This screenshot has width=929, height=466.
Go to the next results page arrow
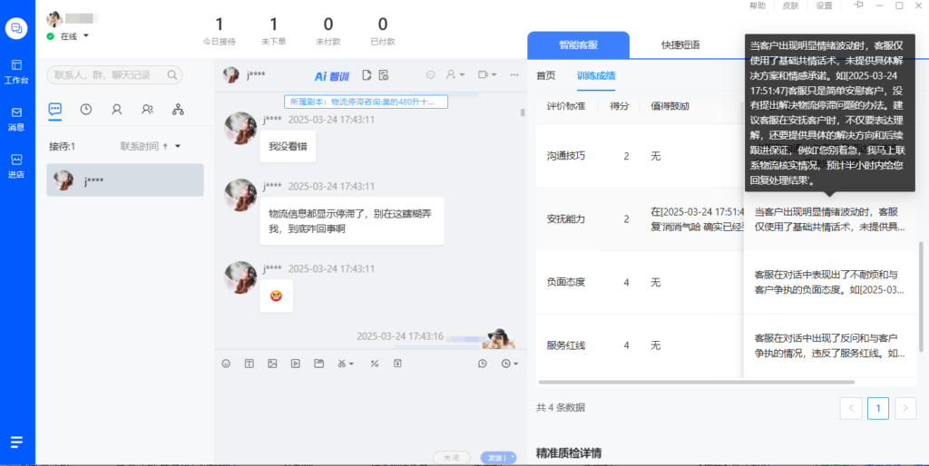(905, 408)
